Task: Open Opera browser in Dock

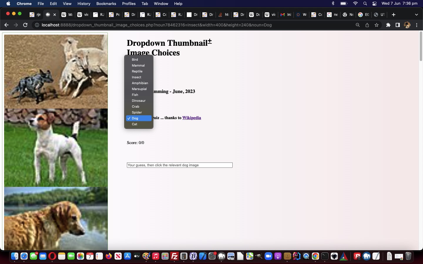Action: point(52,256)
